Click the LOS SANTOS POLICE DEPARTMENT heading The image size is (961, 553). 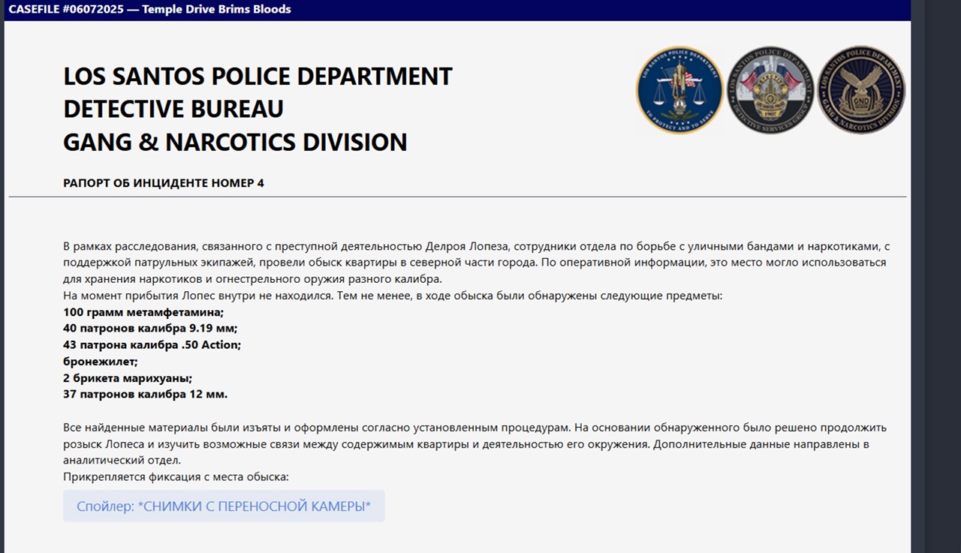[258, 77]
